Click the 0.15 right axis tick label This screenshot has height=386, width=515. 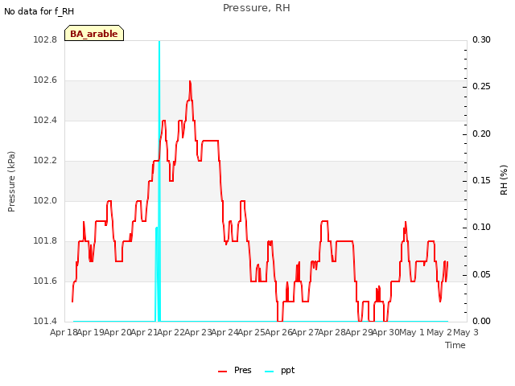tap(481, 180)
